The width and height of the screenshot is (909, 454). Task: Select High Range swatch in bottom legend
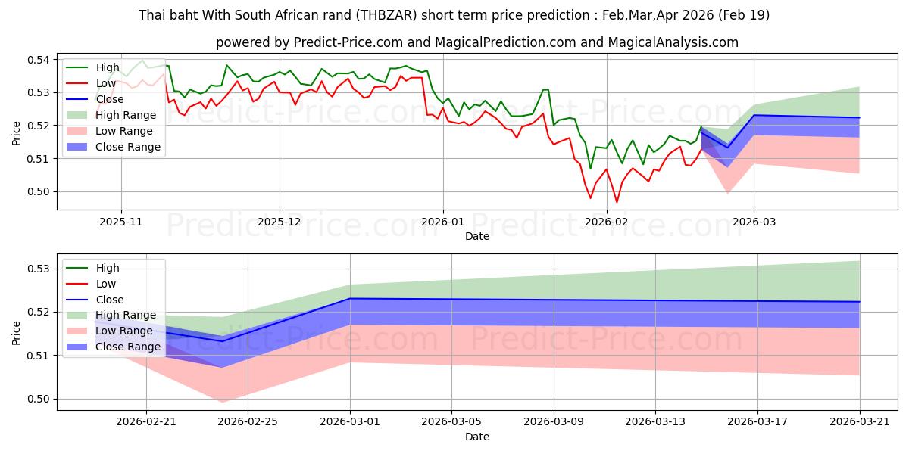click(x=79, y=315)
